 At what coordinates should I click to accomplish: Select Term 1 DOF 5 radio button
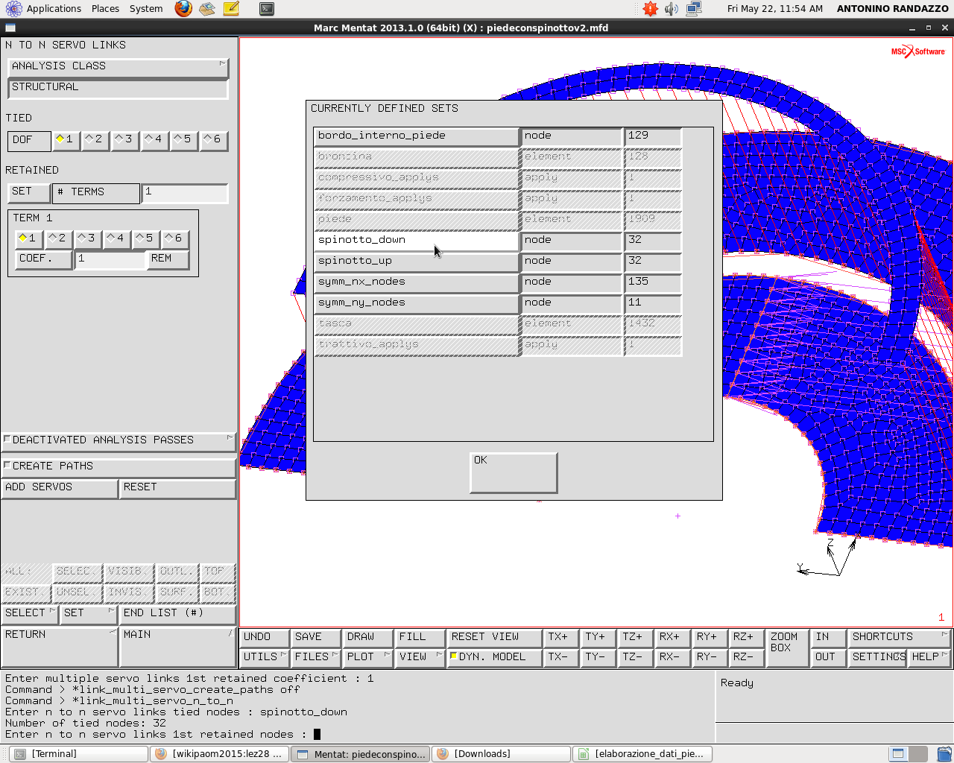click(x=146, y=238)
